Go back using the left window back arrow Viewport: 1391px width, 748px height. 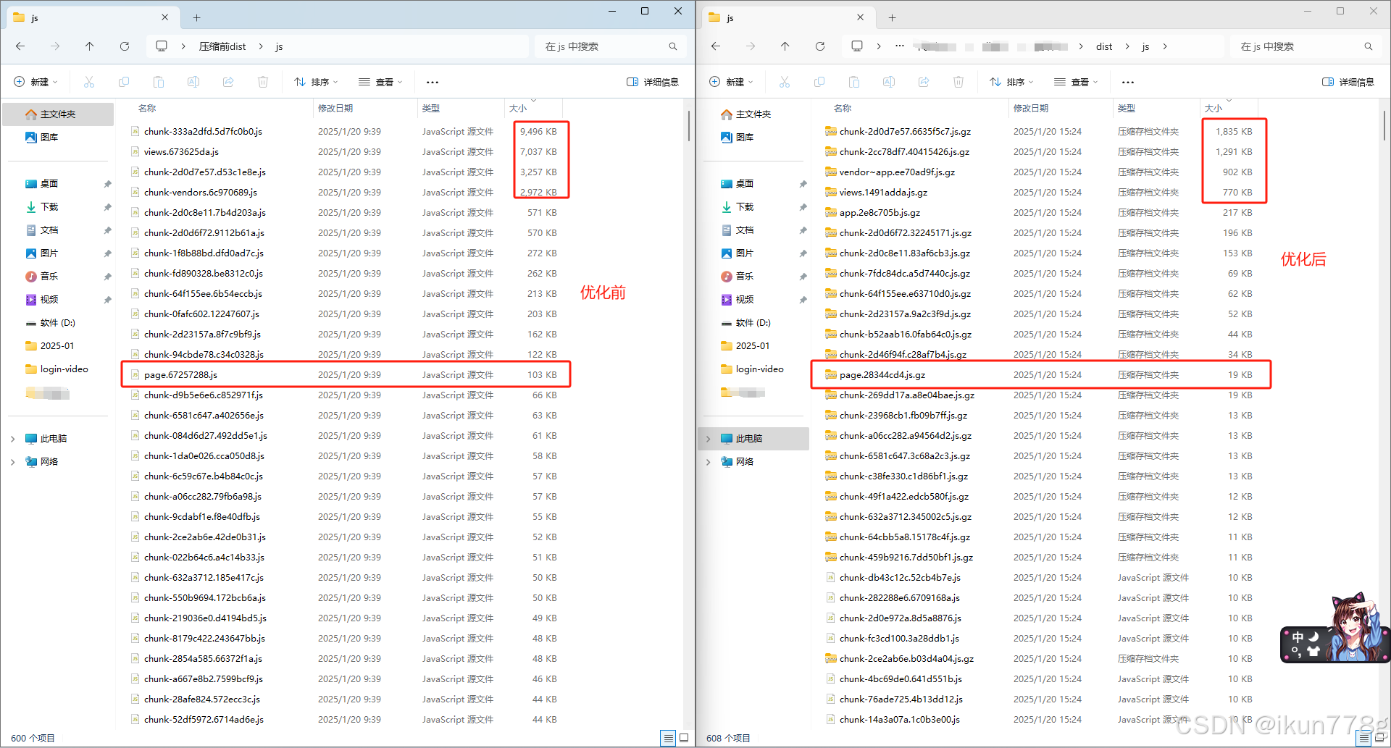(20, 46)
